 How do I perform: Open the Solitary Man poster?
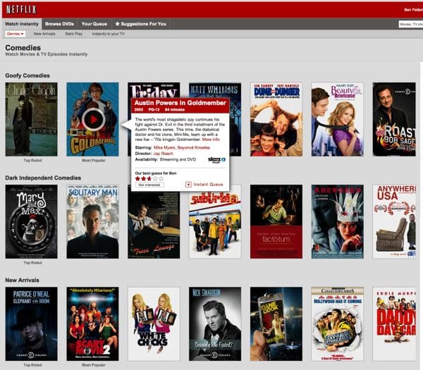pos(92,222)
